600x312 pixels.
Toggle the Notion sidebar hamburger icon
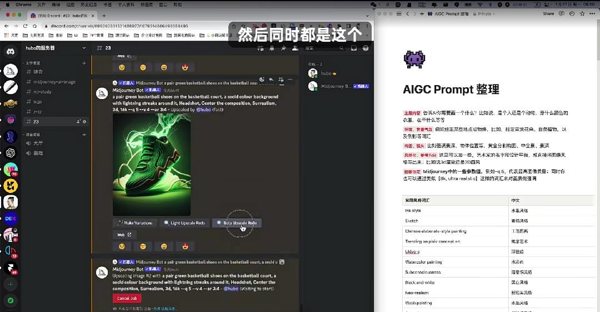pyautogui.click(x=399, y=14)
